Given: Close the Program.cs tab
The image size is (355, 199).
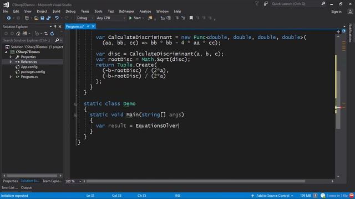Looking at the screenshot, I should [93, 27].
